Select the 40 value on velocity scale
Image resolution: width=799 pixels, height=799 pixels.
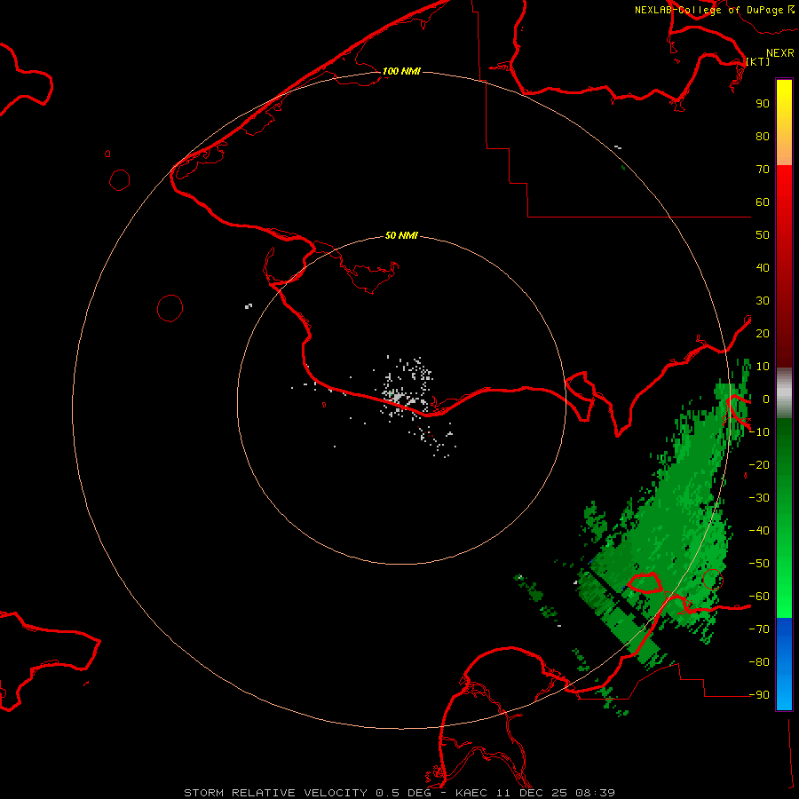(x=763, y=267)
